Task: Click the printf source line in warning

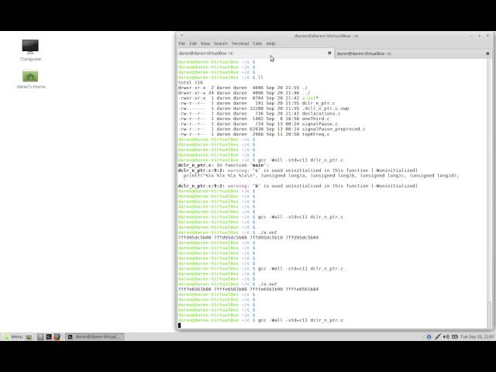Action: coord(321,176)
